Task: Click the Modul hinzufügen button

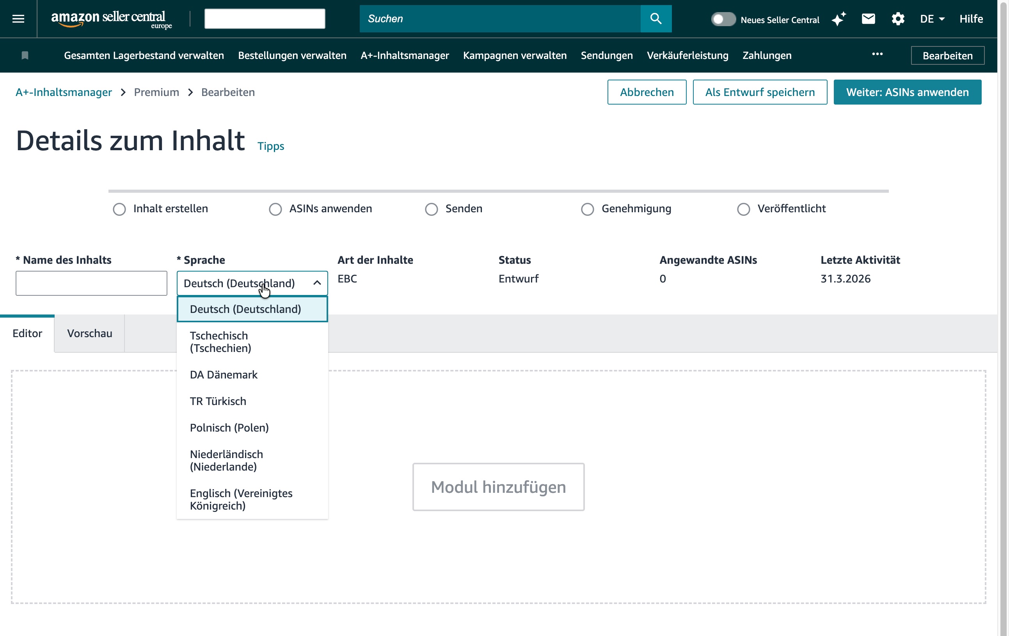Action: pyautogui.click(x=498, y=487)
